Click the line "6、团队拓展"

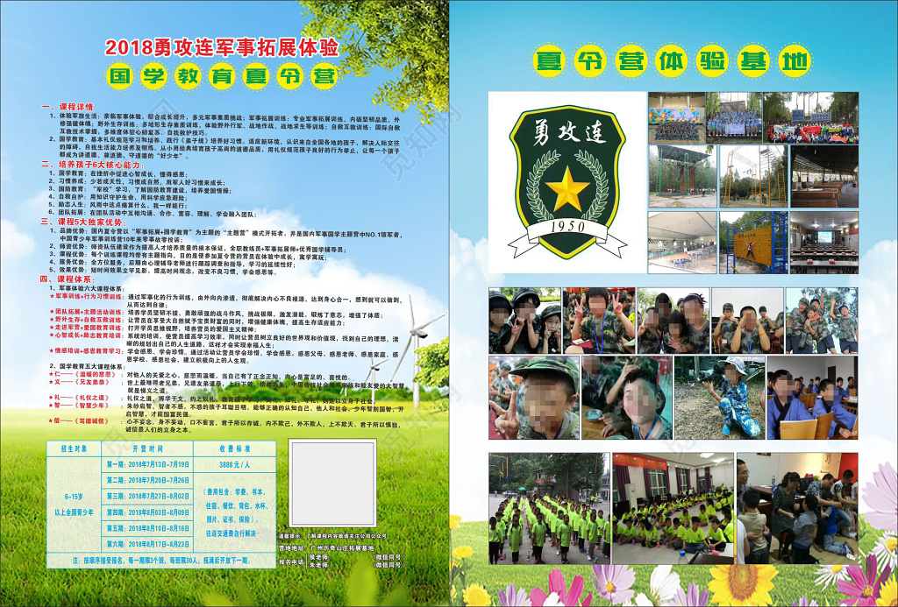[153, 214]
